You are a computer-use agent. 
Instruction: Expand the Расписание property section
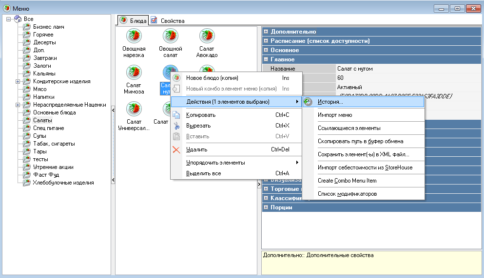[x=266, y=41]
